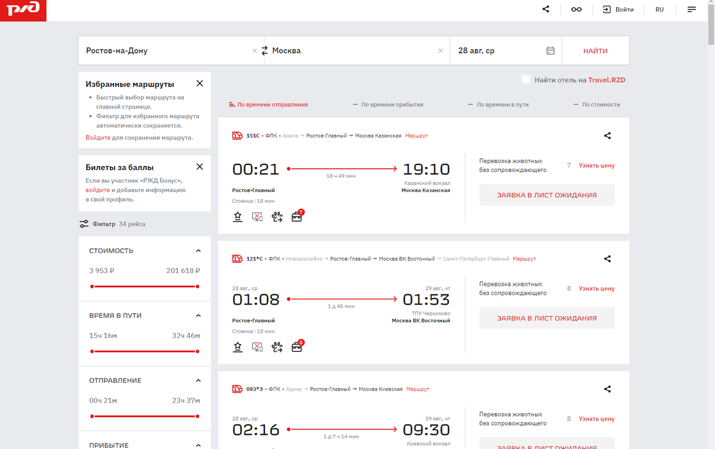Click the minimum price slider handle at 3 953 ₽

[x=92, y=286]
